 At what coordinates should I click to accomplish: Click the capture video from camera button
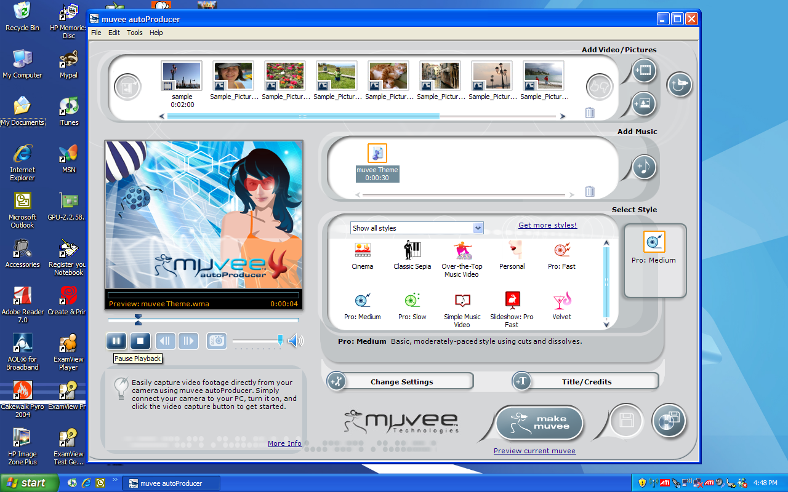click(680, 84)
